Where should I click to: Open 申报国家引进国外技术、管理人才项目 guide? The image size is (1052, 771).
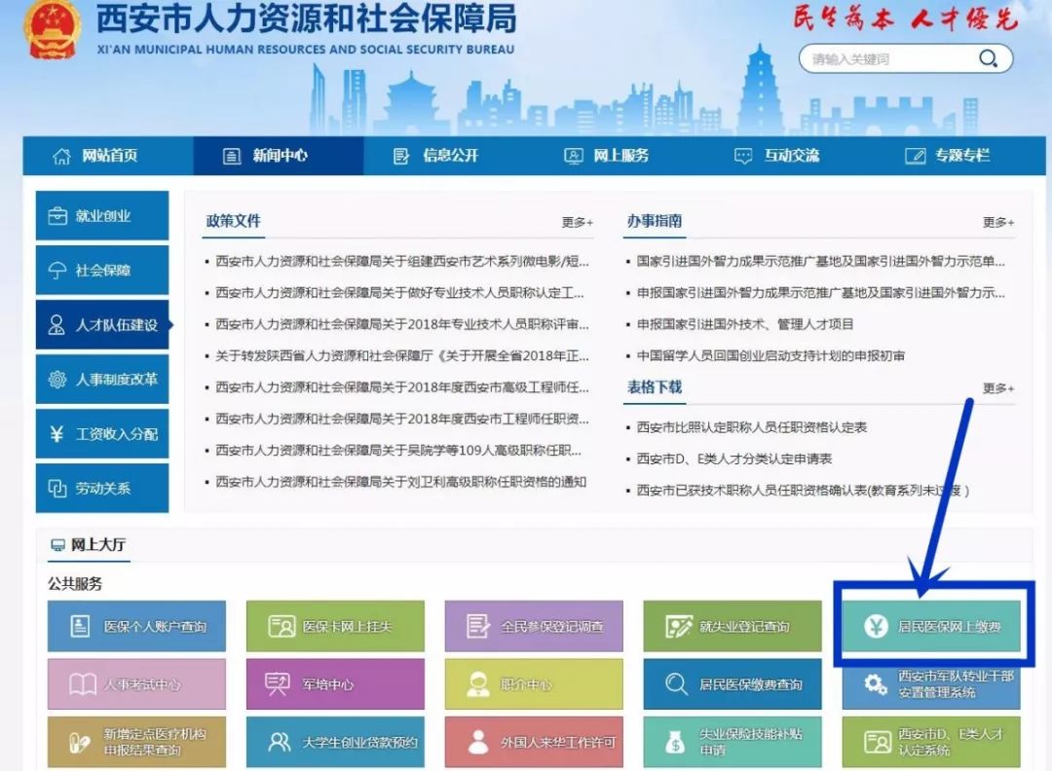pyautogui.click(x=745, y=324)
